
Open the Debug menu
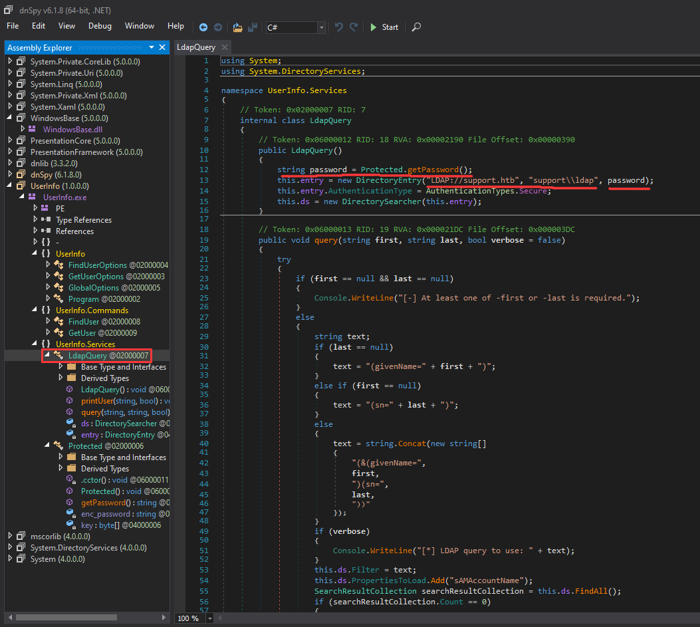click(x=100, y=26)
